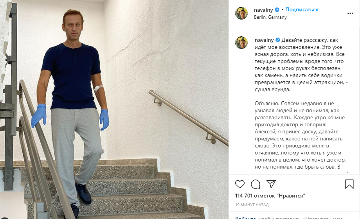The width and height of the screenshot is (360, 219).
Task: Click the staircase photo of the post
Action: [114, 109]
